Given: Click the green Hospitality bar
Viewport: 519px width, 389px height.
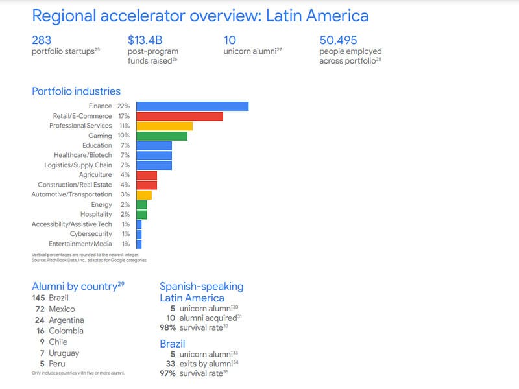Looking at the screenshot, I should [141, 215].
